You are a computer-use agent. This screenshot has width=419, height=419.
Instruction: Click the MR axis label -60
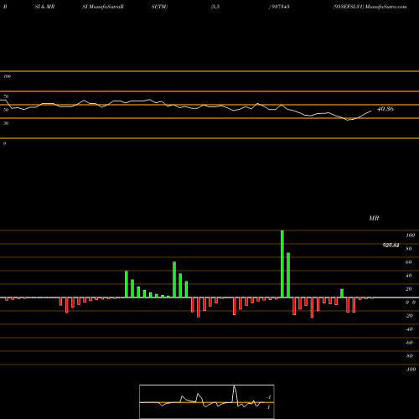[409, 343]
